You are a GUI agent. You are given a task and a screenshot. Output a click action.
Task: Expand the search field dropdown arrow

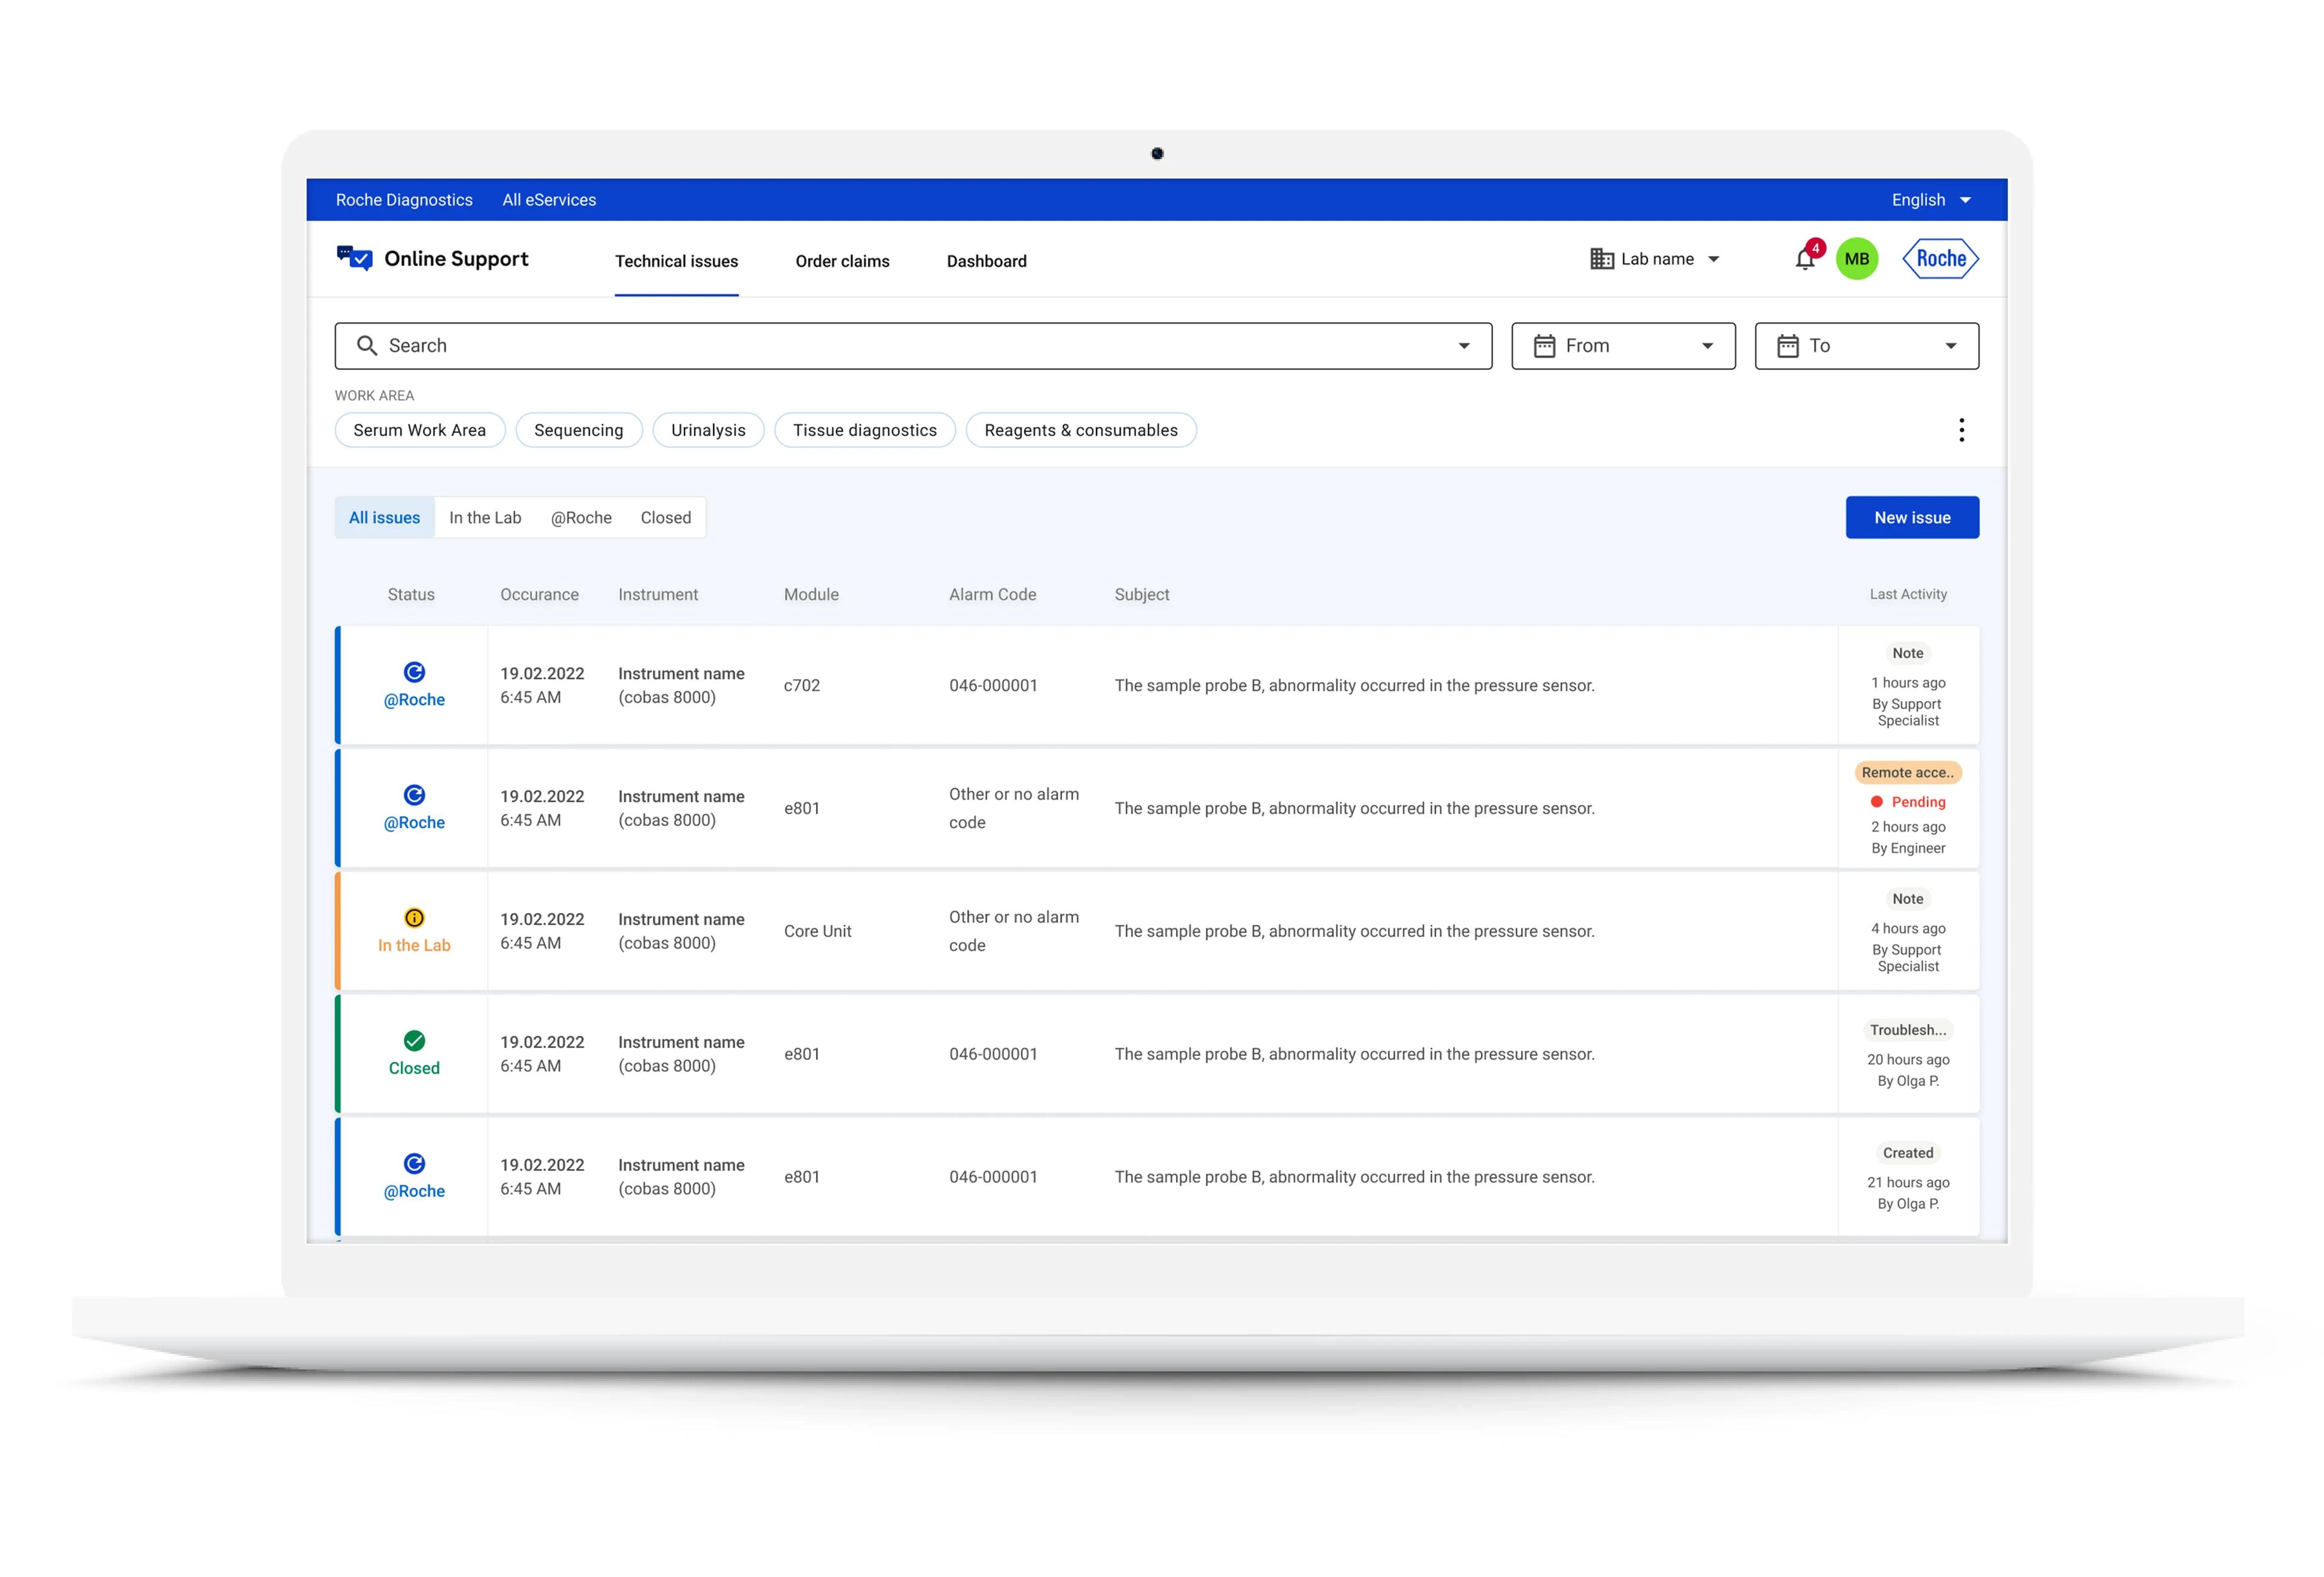coord(1463,346)
